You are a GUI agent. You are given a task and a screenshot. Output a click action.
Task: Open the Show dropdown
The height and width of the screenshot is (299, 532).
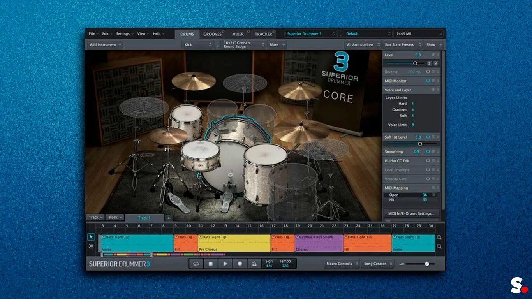point(433,45)
